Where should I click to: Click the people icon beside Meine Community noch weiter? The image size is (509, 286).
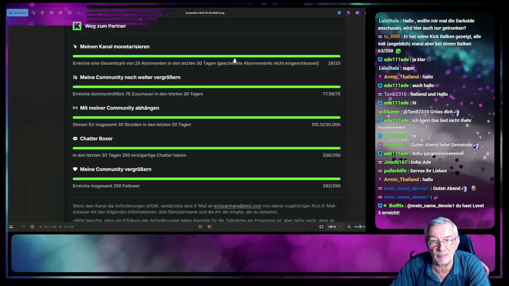75,77
